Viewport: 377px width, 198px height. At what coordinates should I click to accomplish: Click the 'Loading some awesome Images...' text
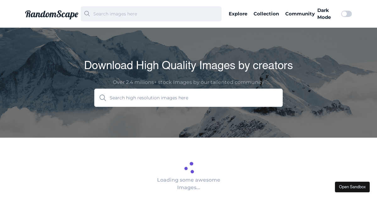188,184
